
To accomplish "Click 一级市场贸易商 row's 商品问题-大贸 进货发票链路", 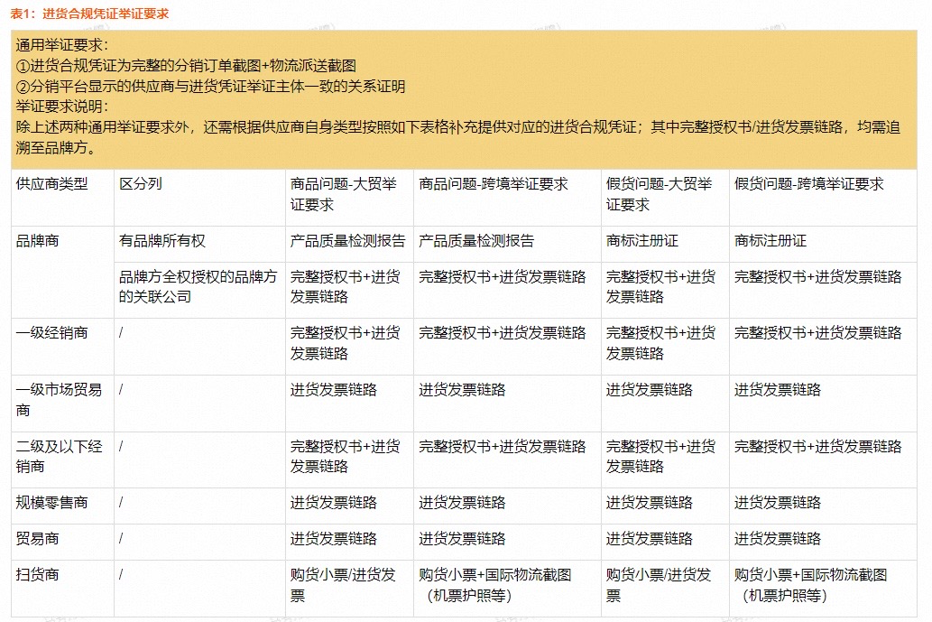I will click(334, 389).
